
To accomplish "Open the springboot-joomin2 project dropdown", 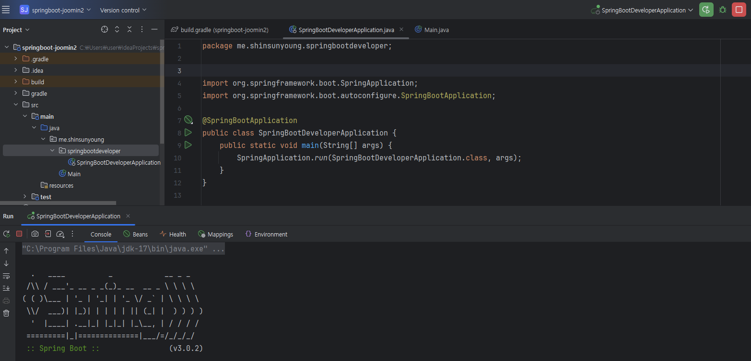I will coord(61,10).
